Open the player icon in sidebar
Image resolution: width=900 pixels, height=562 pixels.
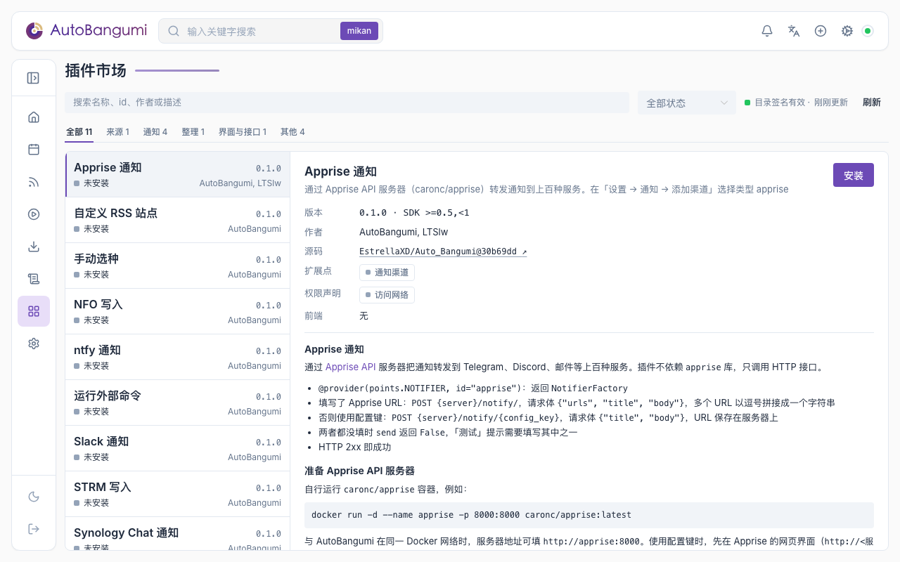34,214
